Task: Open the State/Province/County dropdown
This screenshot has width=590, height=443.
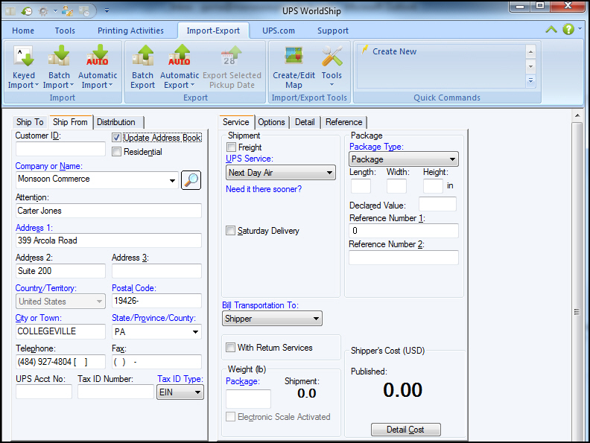Action: (195, 331)
